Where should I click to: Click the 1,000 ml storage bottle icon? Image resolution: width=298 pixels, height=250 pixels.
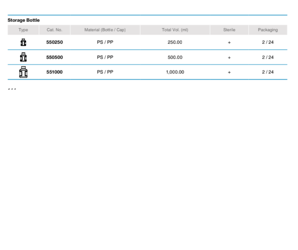point(23,72)
